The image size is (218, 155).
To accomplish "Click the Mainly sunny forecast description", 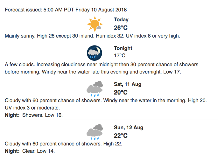I will [93, 36].
